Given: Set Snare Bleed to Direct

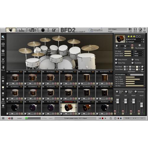Looking at the screenshot, I should click(130, 69).
